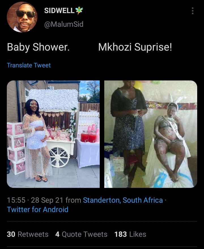Screen dimensions: 204x249
Task: Open Standerton, South Africa location link
Action: click(x=123, y=200)
